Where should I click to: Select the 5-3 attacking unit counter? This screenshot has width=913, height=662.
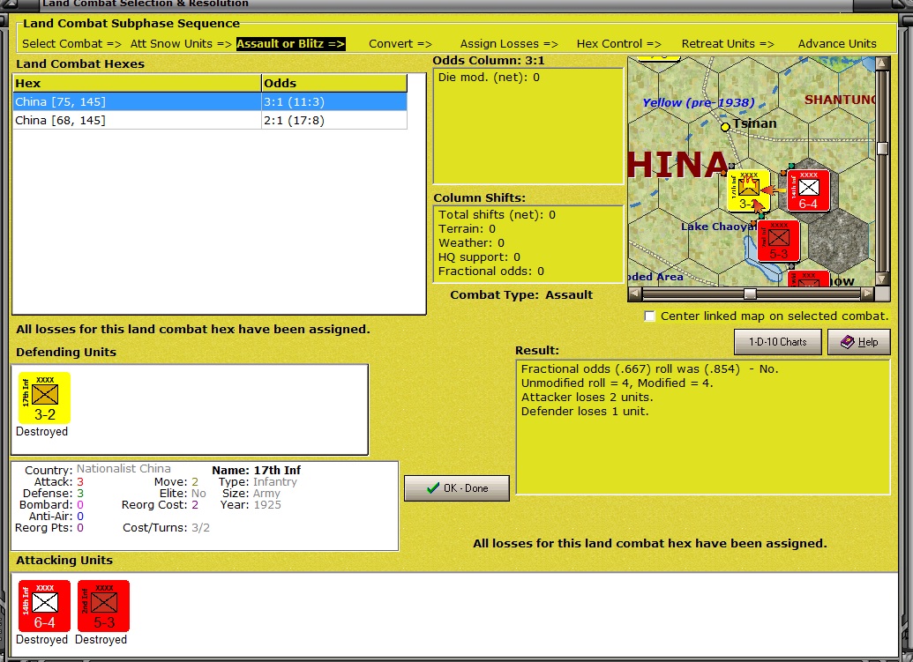[103, 606]
